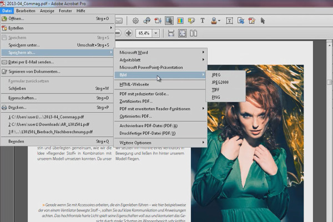Select TIFF in the image format list
This screenshot has height=222, width=333.
(216, 89)
